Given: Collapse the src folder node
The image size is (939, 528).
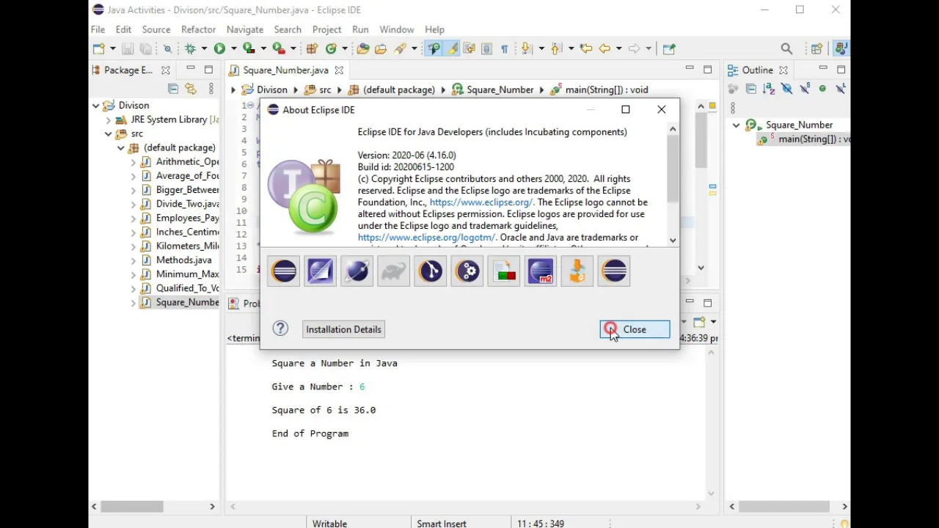Looking at the screenshot, I should 109,134.
